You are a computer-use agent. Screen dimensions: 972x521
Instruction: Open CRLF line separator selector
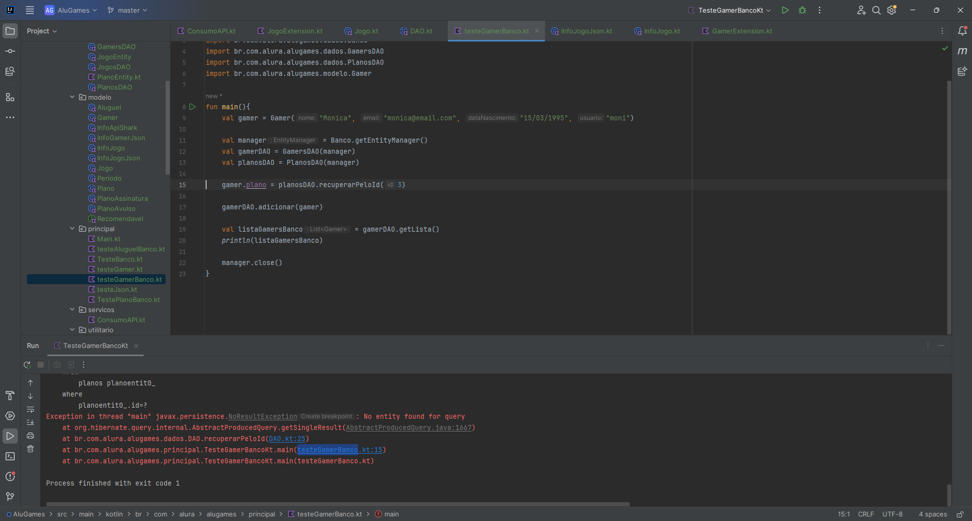866,514
